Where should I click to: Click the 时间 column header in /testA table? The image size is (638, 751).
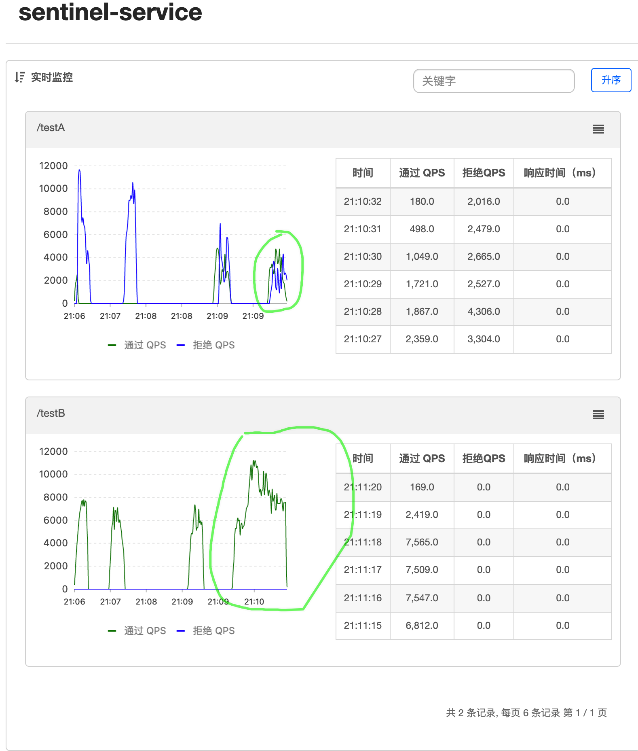pos(363,173)
